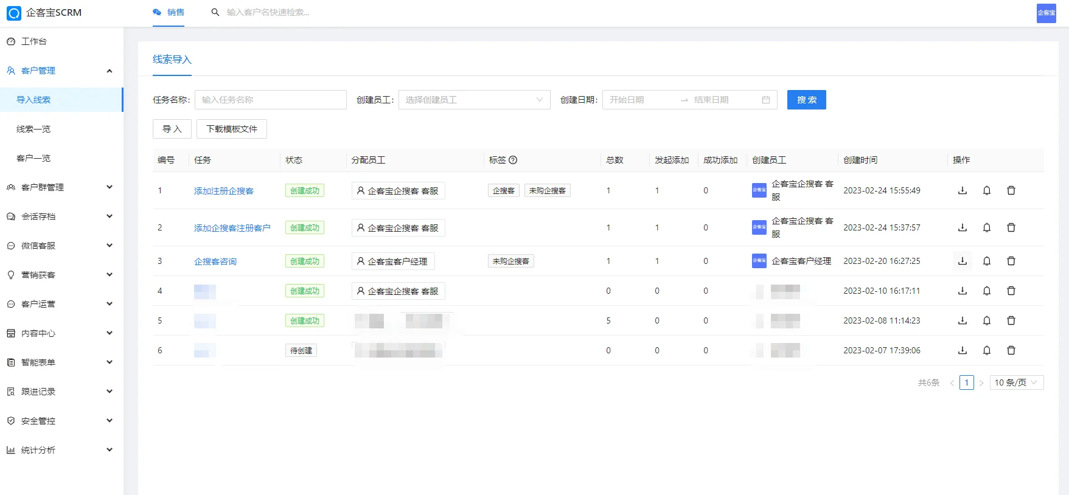
Task: Focus the 输入客户名快速检索 search box
Action: click(268, 12)
